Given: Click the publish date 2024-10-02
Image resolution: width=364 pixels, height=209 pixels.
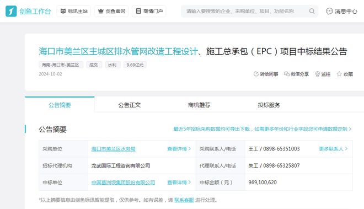Looking at the screenshot, I should click(50, 74).
